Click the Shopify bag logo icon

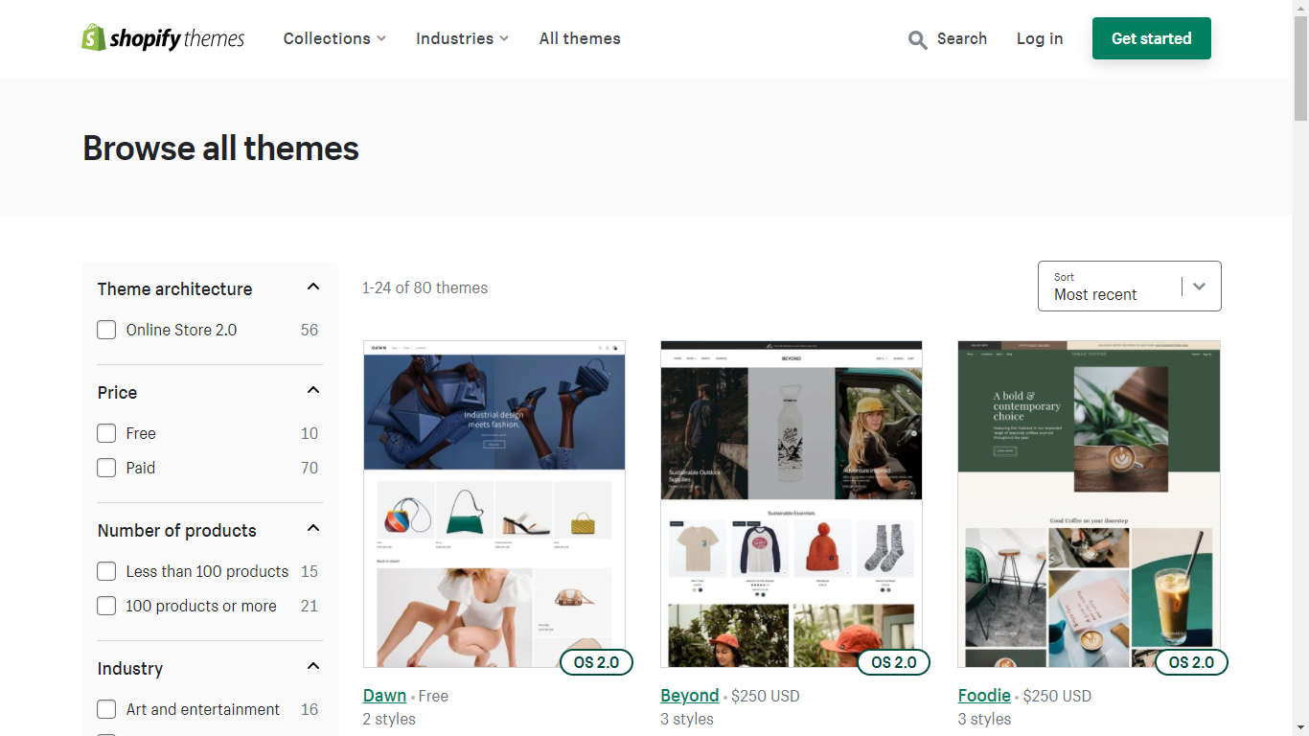93,37
